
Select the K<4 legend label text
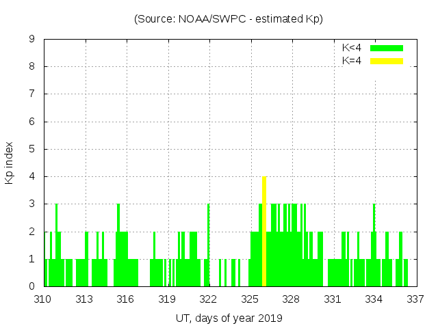pos(352,49)
